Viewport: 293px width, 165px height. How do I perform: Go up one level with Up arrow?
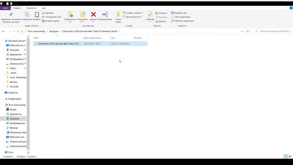click(18, 31)
